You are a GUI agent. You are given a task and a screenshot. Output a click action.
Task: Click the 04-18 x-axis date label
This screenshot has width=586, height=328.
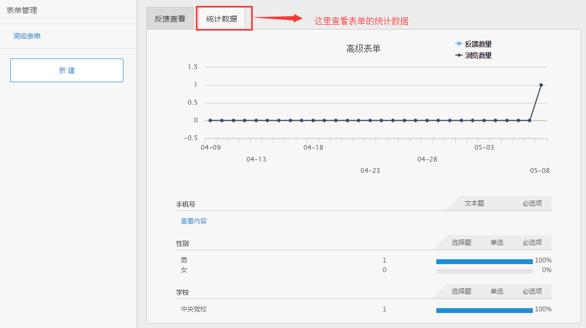coord(313,148)
